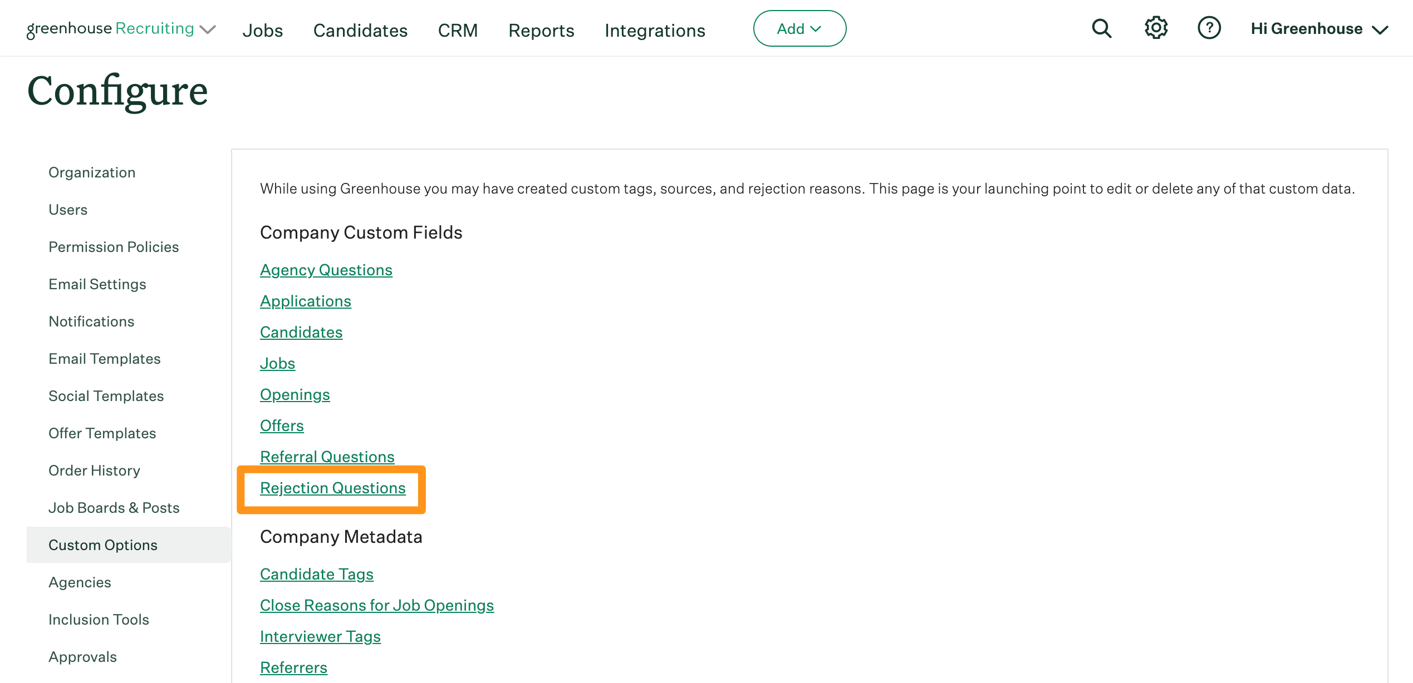1413x683 pixels.
Task: Open the Candidate Tags link
Action: click(316, 574)
